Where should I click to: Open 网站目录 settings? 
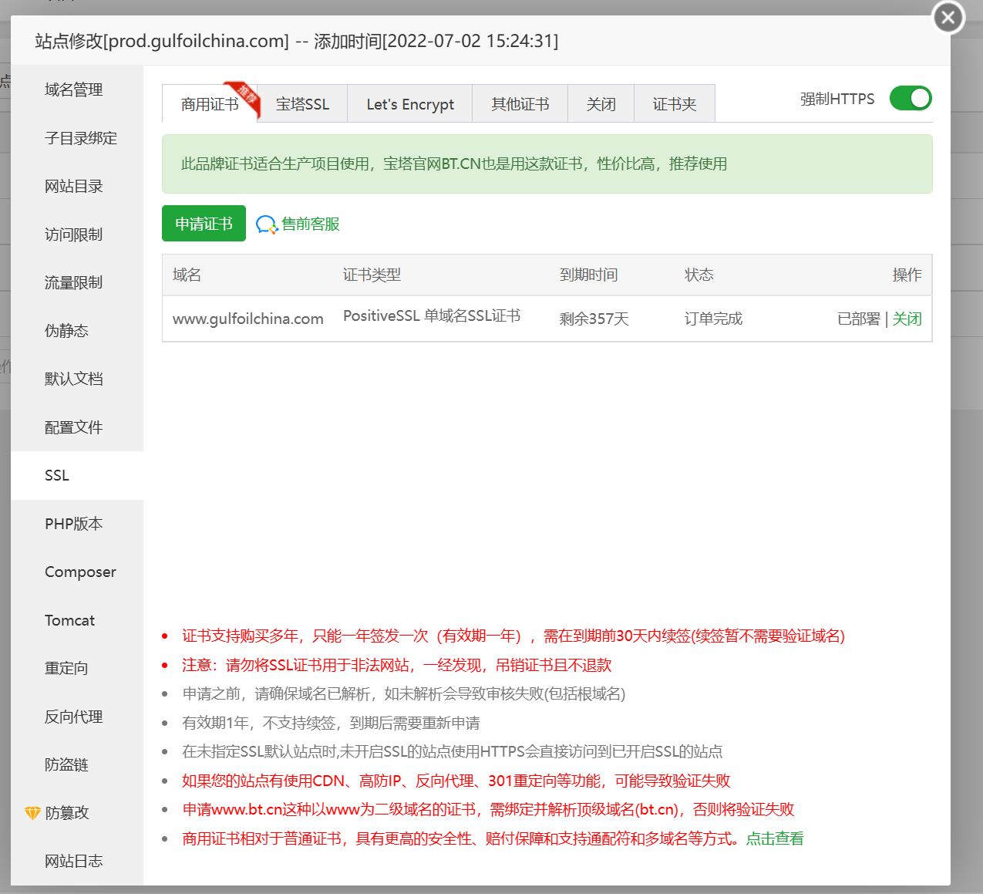pos(77,186)
